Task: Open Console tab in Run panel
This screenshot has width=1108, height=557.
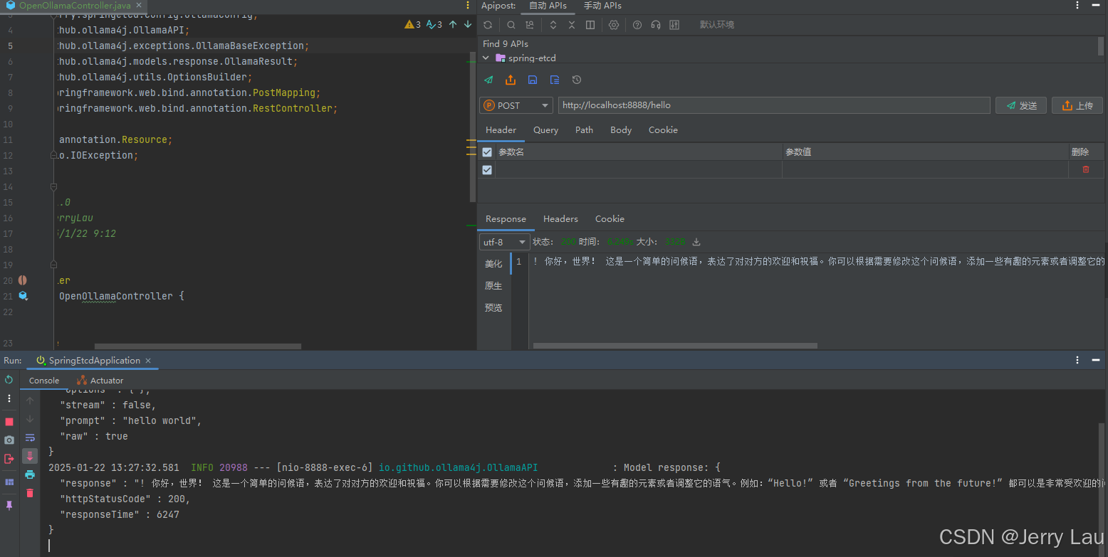Action: click(44, 381)
